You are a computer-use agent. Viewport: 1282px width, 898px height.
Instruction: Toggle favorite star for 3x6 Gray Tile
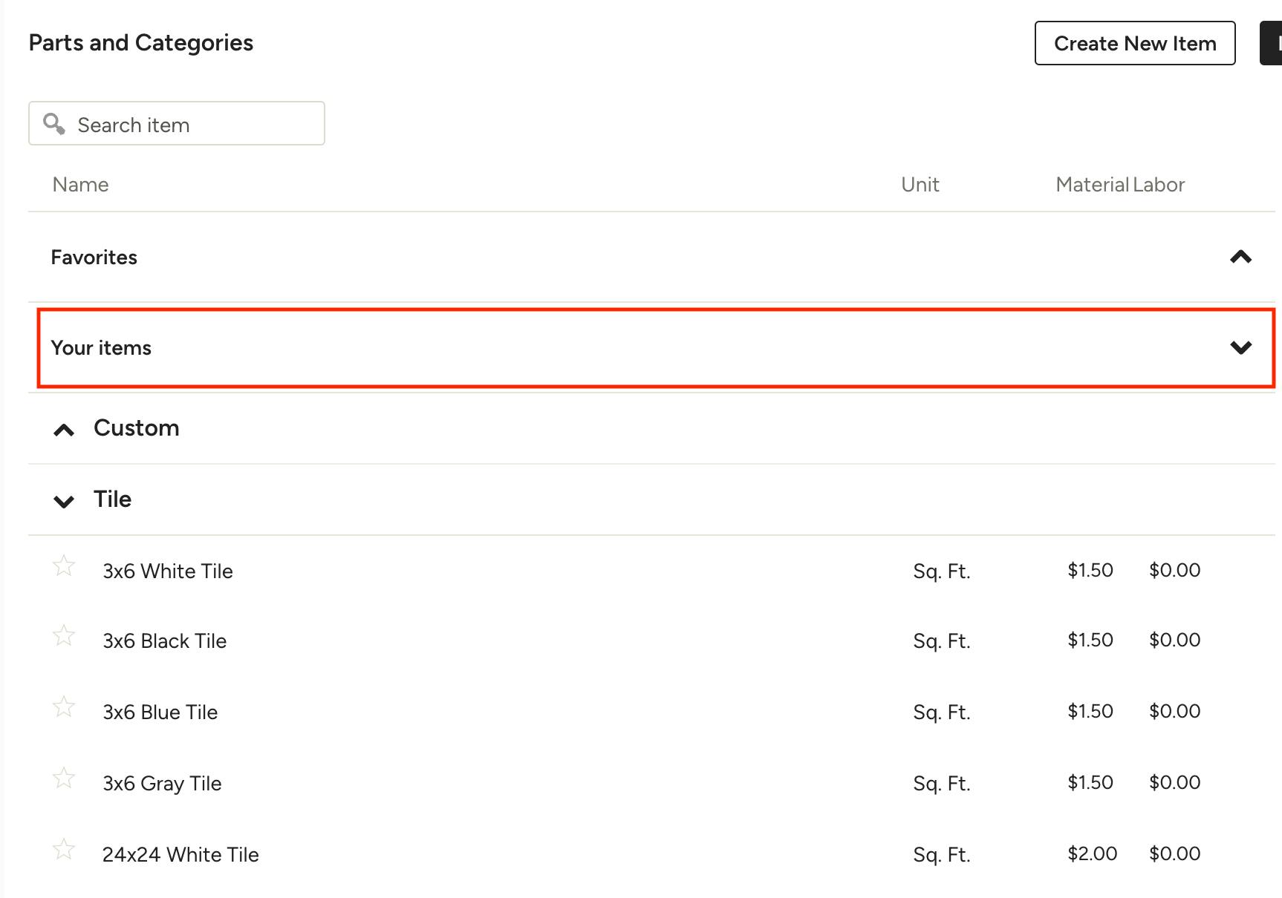click(x=64, y=779)
